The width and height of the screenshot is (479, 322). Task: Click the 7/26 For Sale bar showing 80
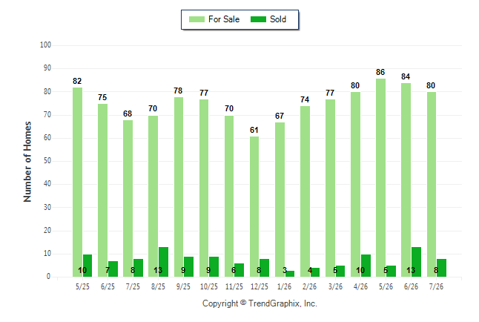pos(432,185)
